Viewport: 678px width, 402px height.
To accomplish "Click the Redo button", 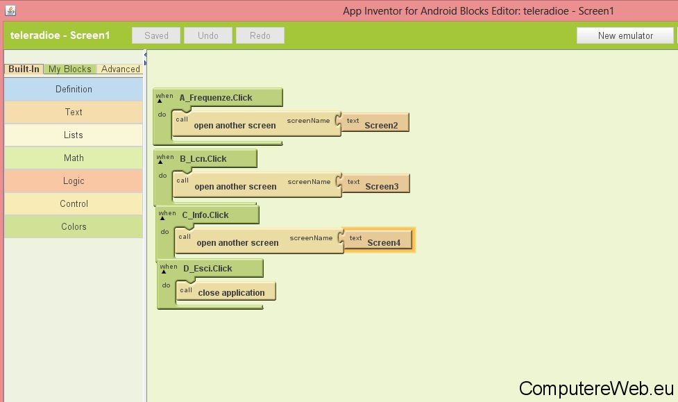I will [260, 35].
